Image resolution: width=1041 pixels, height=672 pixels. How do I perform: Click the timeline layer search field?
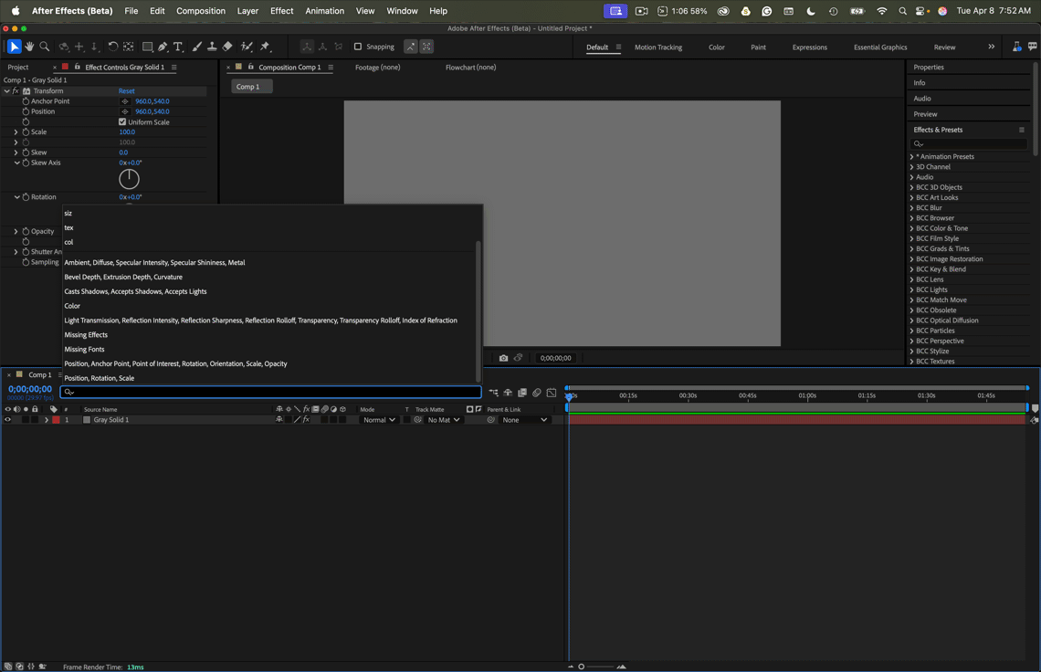pos(271,393)
